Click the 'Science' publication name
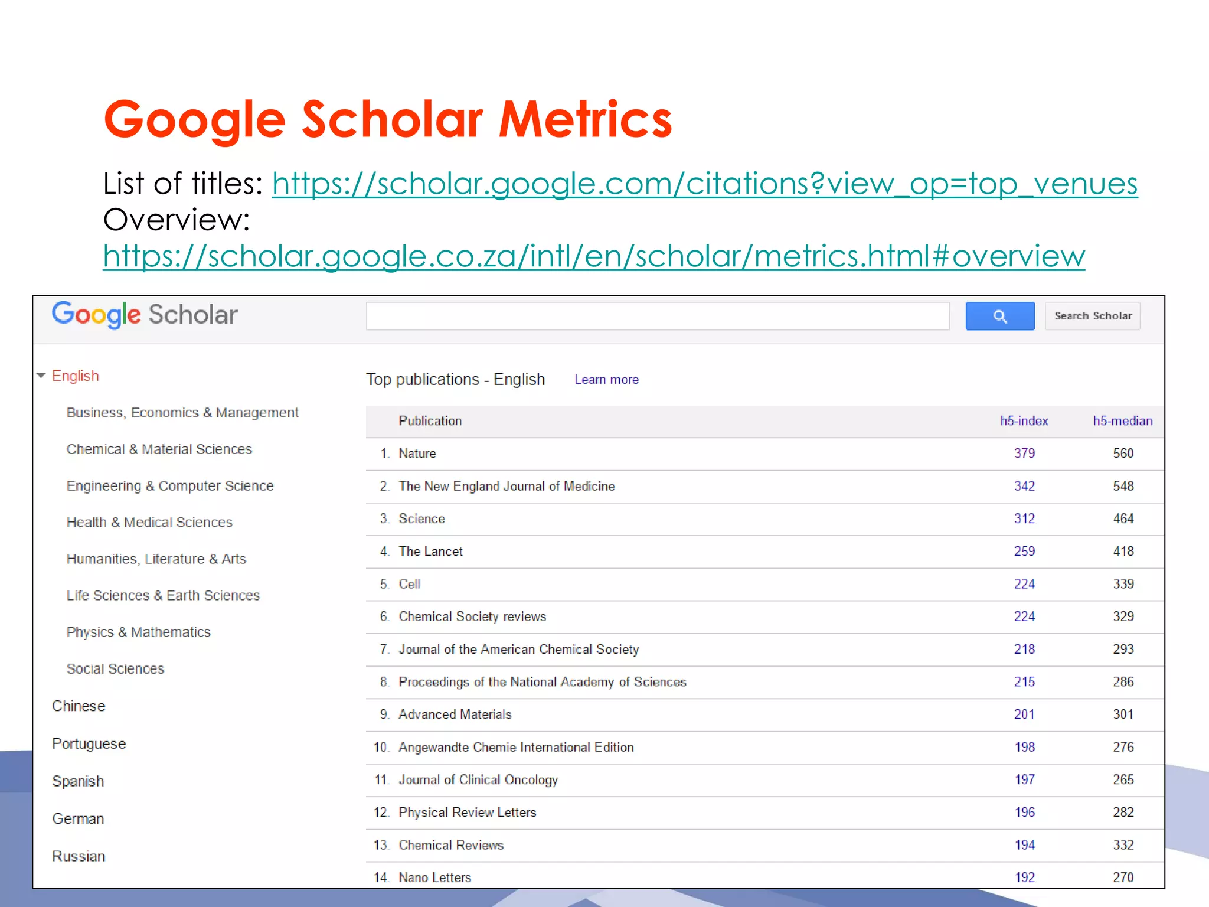Viewport: 1209px width, 907px height. (421, 518)
